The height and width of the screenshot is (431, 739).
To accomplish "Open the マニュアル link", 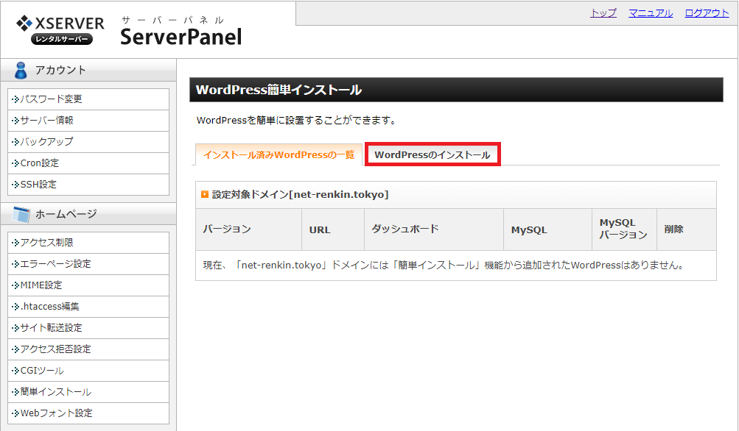I will click(x=651, y=13).
